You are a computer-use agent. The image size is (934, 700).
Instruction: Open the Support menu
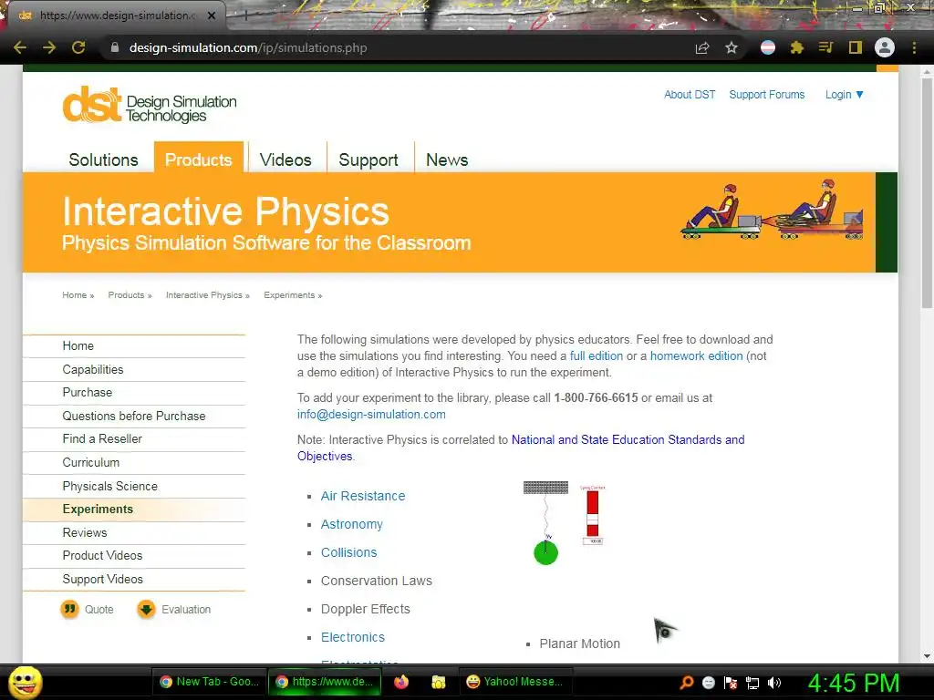[368, 160]
